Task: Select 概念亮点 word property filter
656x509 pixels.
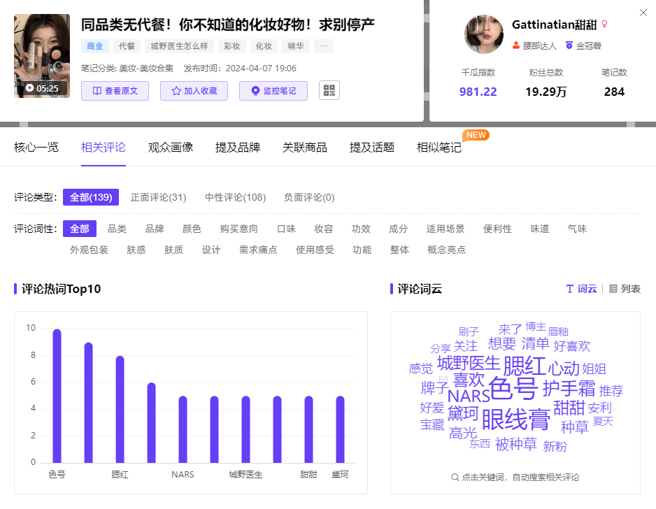Action: click(446, 250)
